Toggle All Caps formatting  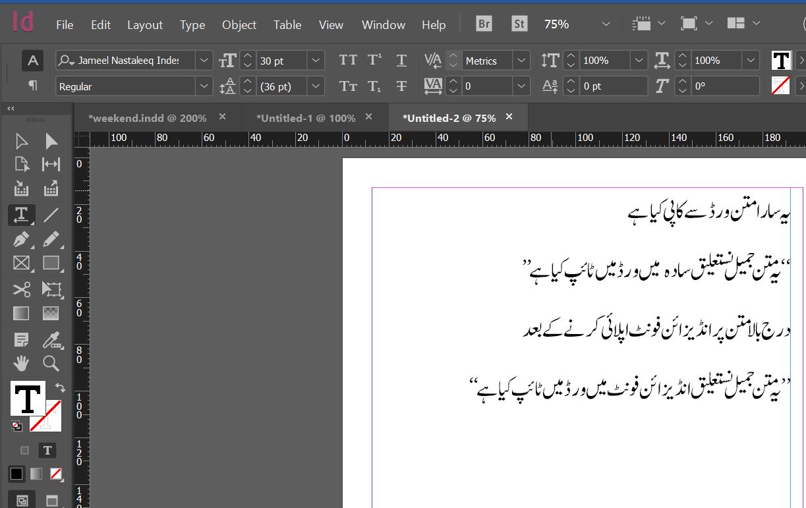point(348,61)
